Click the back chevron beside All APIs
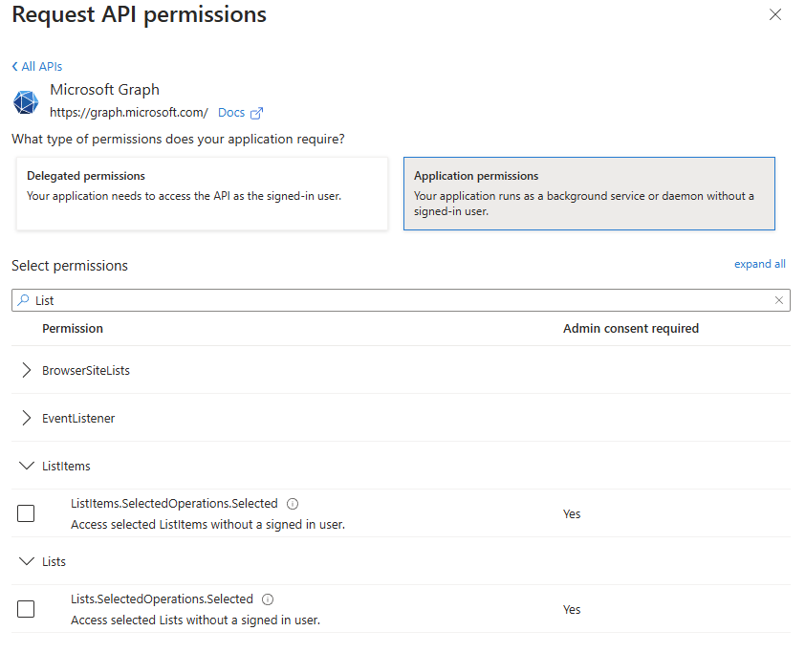805x653 pixels. (15, 67)
